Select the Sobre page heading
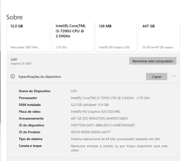 click(x=15, y=17)
